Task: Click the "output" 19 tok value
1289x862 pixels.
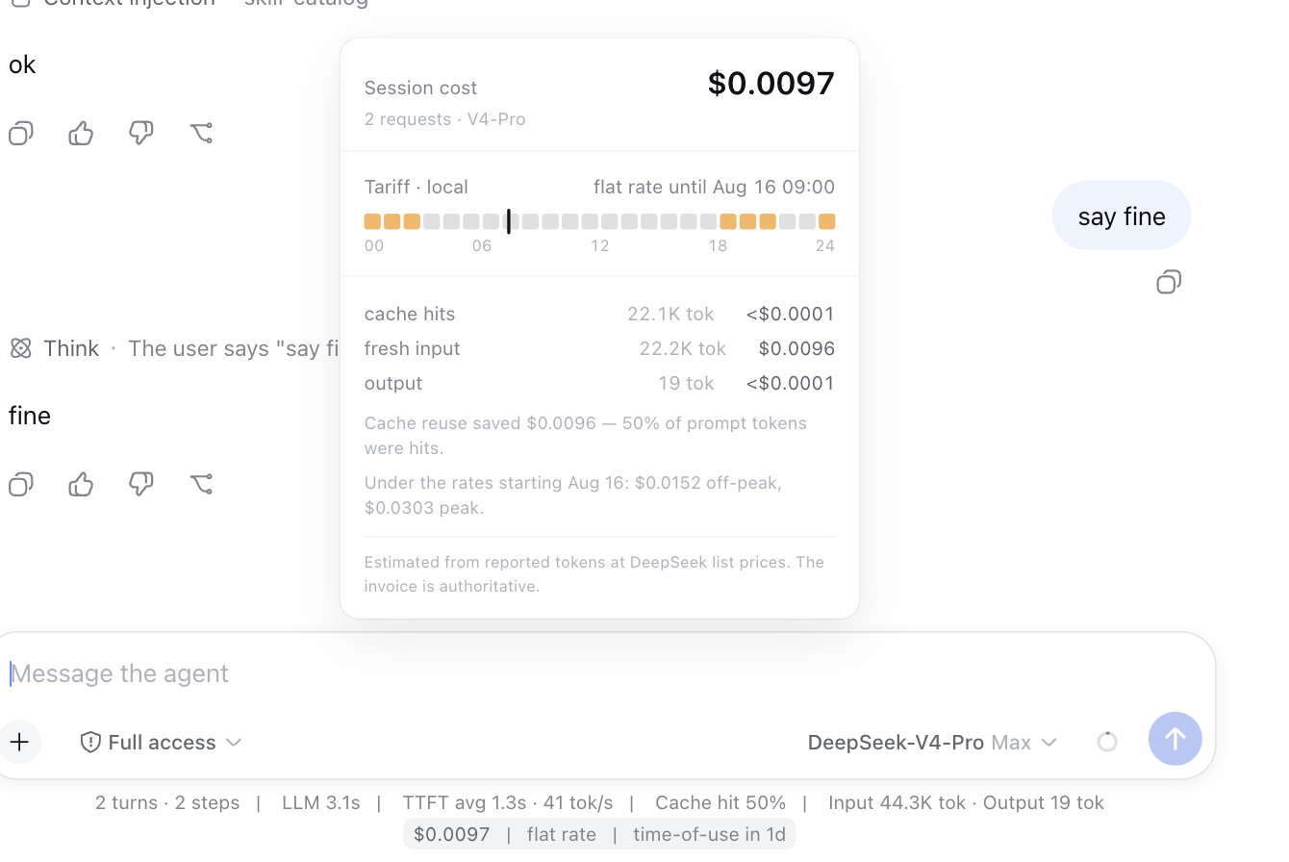Action: [x=686, y=383]
